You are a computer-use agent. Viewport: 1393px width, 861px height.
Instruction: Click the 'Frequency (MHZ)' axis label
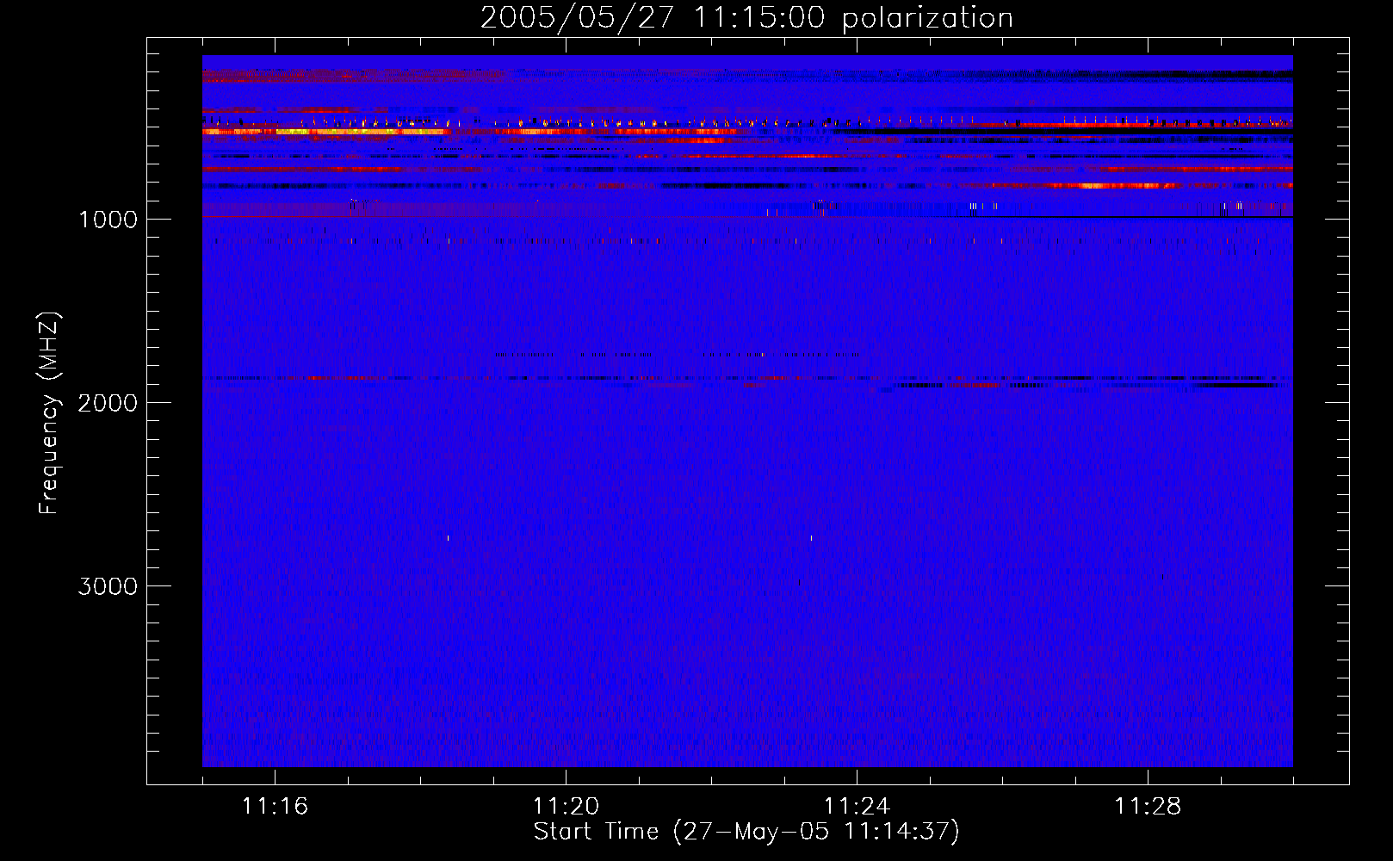49,412
